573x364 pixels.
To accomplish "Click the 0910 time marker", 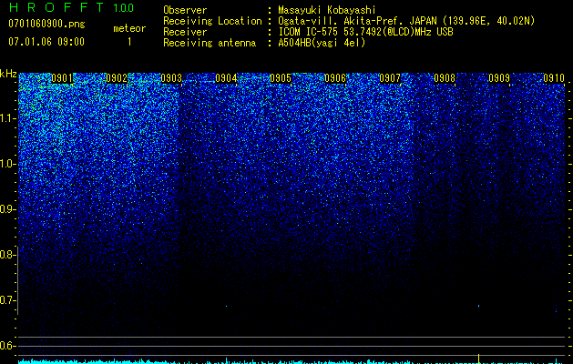I will click(x=554, y=78).
